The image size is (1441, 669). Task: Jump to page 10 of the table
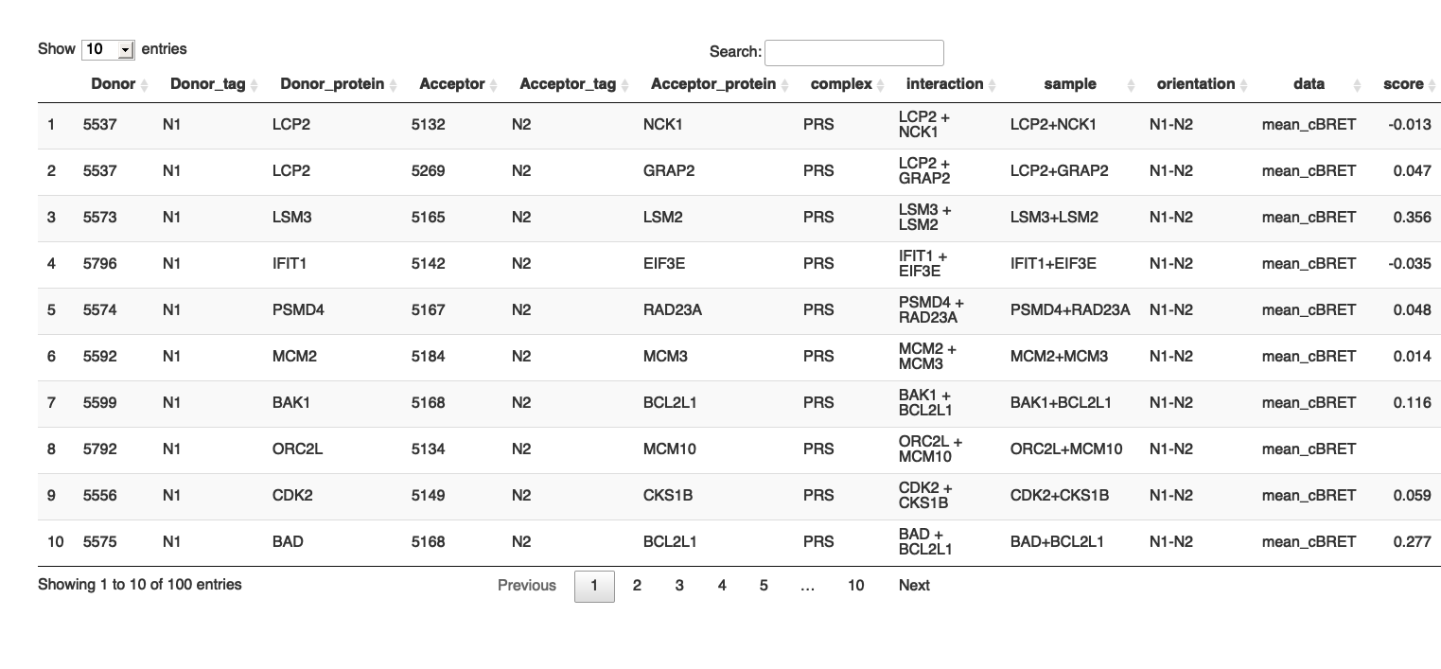pos(855,586)
